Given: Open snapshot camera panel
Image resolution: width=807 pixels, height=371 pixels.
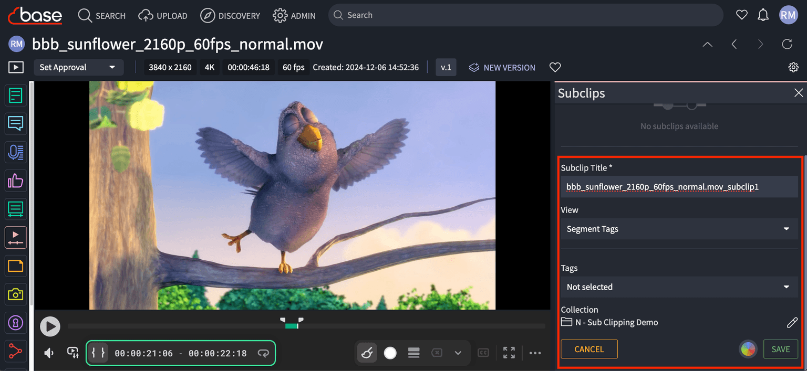Looking at the screenshot, I should 16,294.
